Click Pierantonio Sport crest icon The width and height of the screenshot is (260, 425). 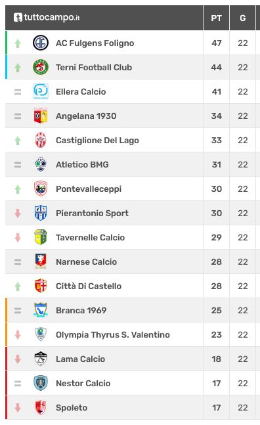pos(41,213)
